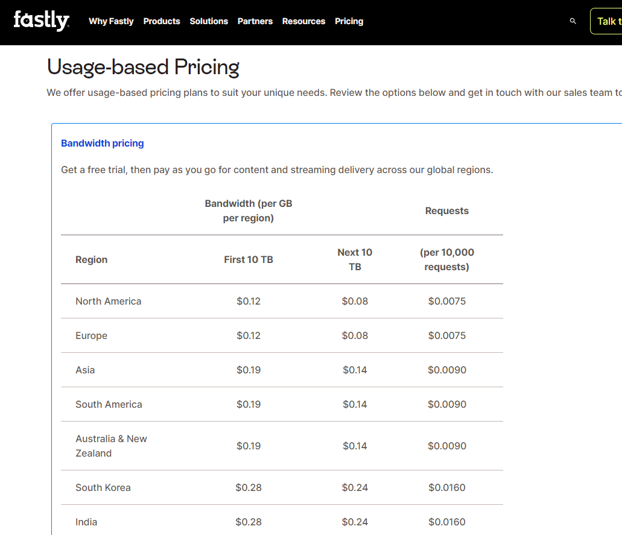Select the North America region row label
This screenshot has width=622, height=535.
pyautogui.click(x=109, y=301)
